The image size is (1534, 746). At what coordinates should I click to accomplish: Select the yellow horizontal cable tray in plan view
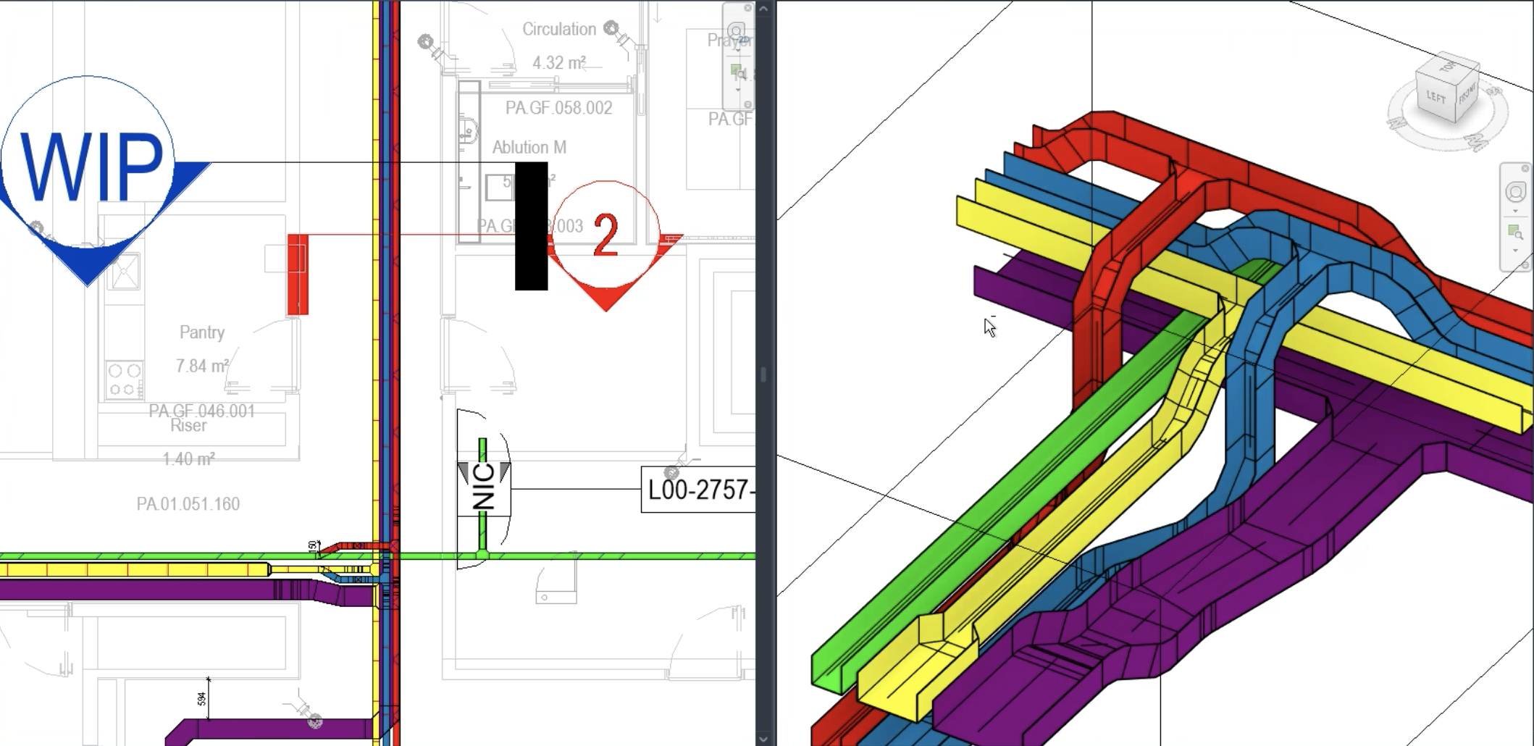point(134,570)
